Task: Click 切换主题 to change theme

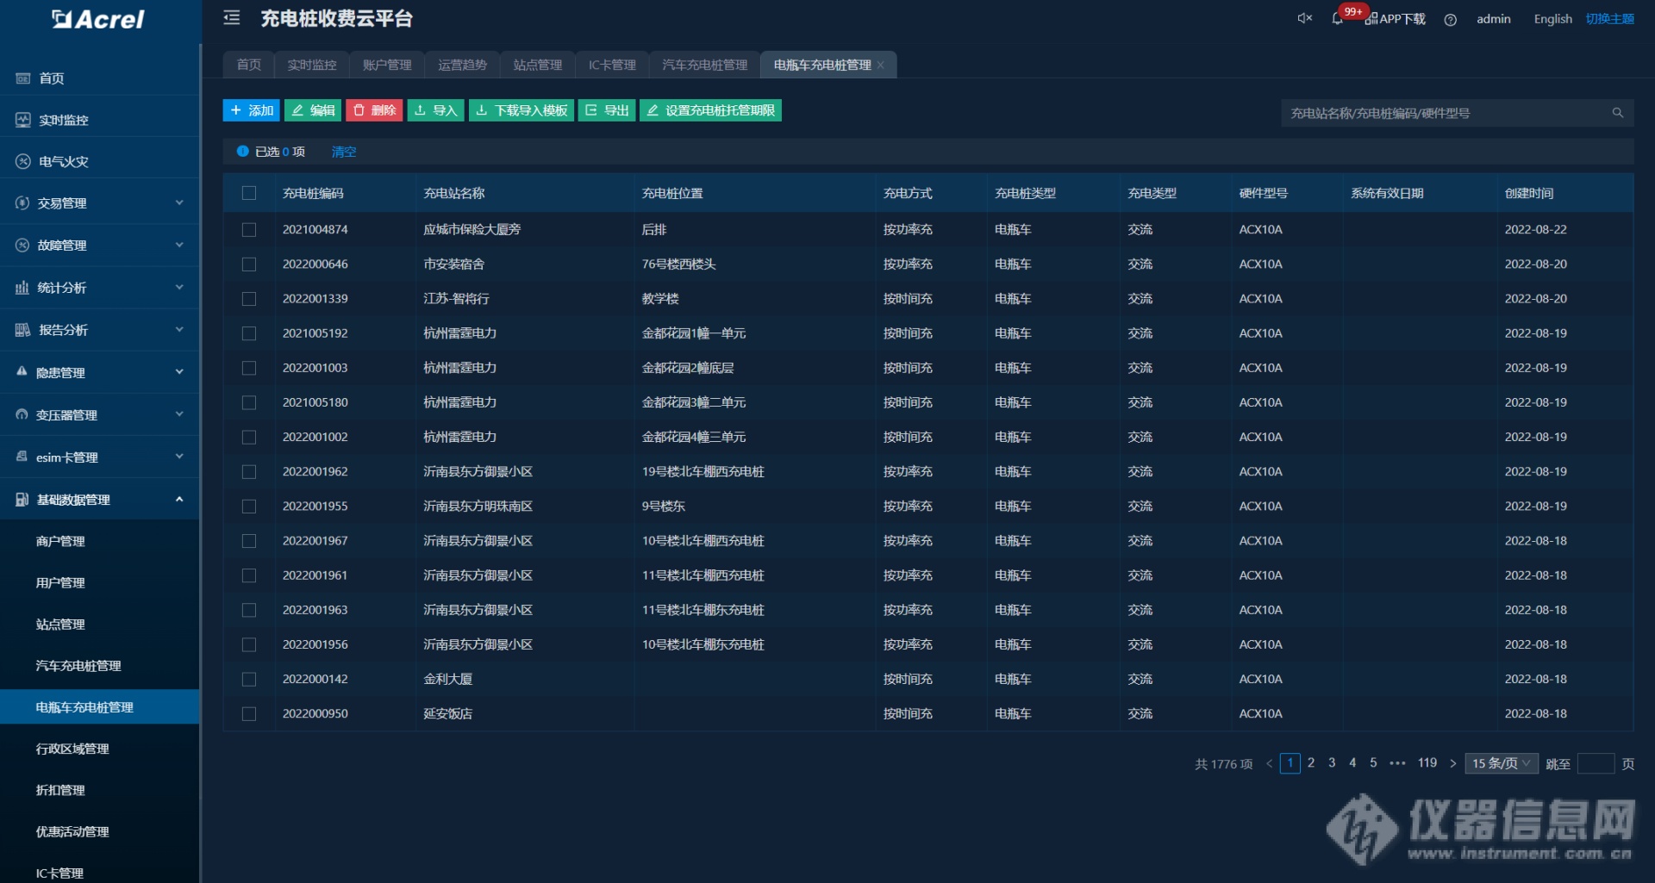Action: tap(1609, 19)
